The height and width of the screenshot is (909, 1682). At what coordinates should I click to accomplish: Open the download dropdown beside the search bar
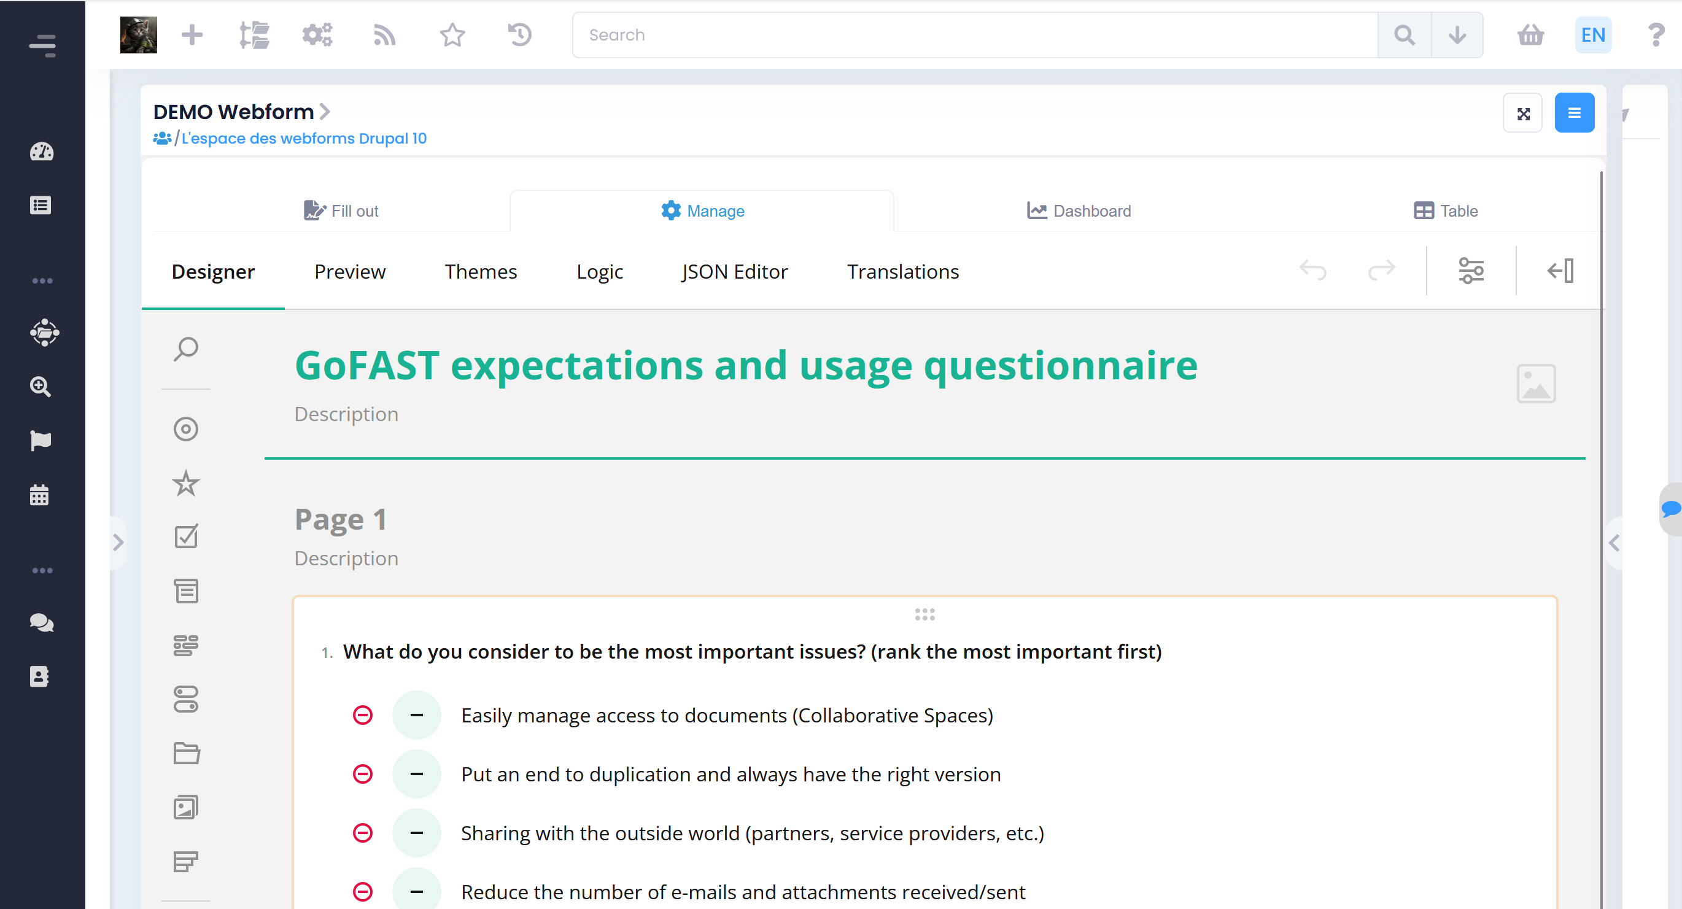(1457, 34)
